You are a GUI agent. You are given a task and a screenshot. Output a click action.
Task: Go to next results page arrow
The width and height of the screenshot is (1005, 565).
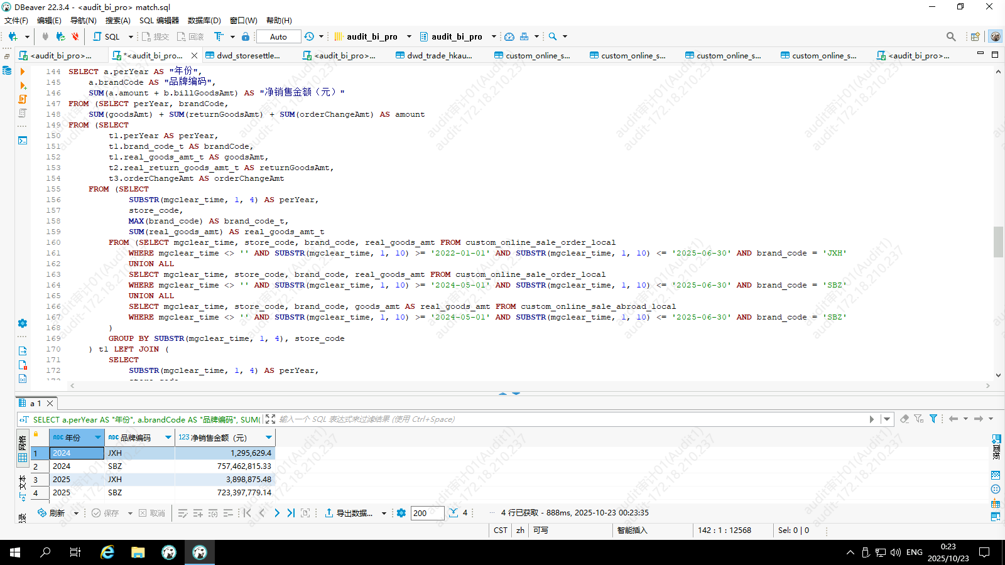point(276,513)
